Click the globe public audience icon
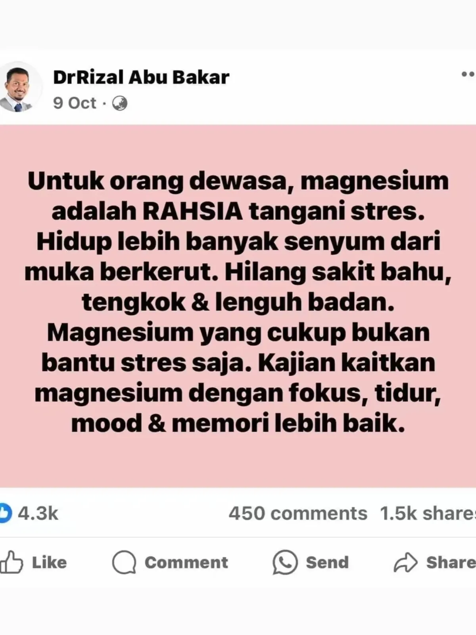476x635 pixels. pyautogui.click(x=120, y=104)
